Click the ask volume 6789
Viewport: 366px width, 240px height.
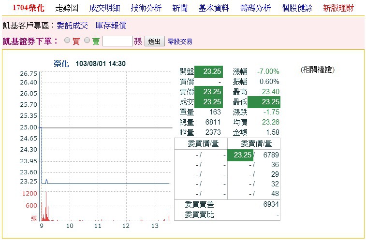pos(271,155)
